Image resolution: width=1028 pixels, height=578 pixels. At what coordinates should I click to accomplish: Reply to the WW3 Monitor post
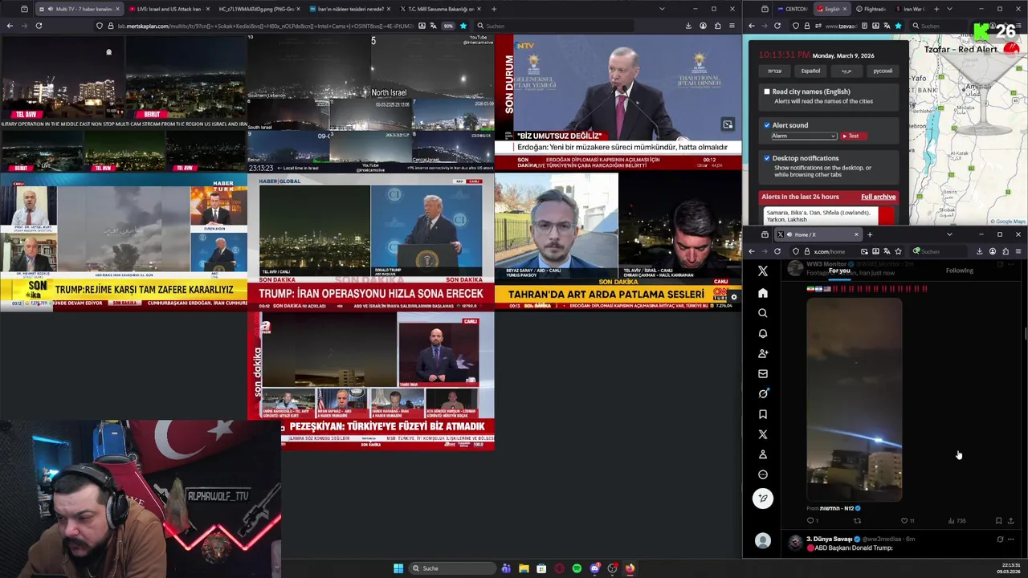point(811,520)
